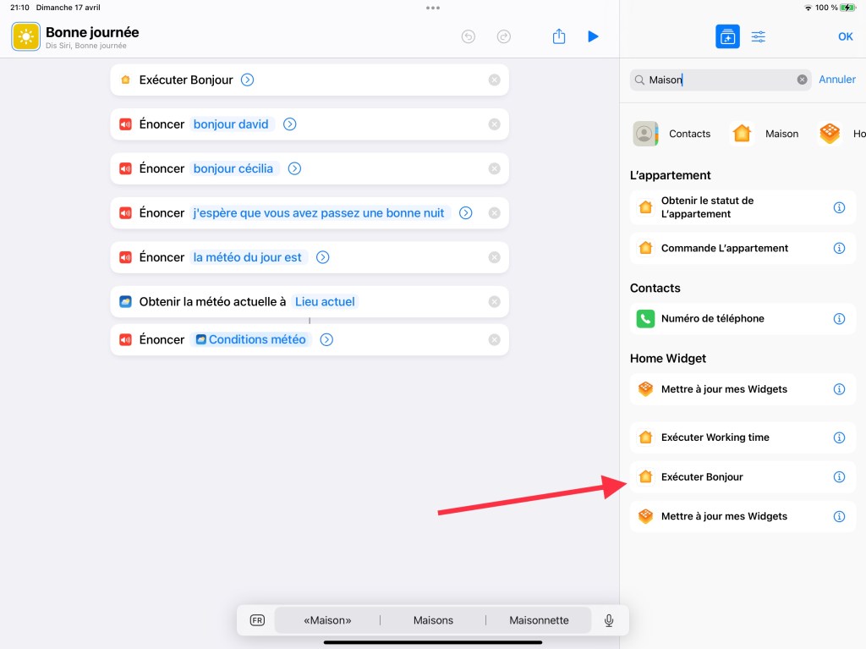The height and width of the screenshot is (649, 866).
Task: Expand options for Énoncer Conditions météo
Action: click(326, 339)
